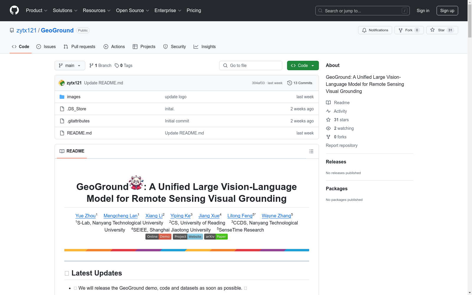Expand the Solutions menu
Screen dimensions: 472x295
[65, 11]
